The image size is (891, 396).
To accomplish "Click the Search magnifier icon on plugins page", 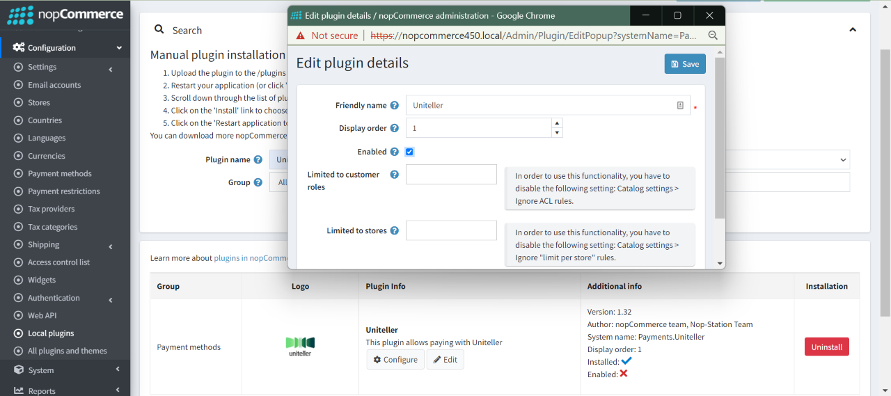I will click(x=159, y=30).
